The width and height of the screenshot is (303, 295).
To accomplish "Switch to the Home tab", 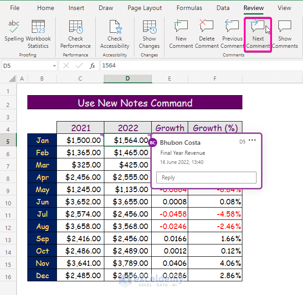I will (46, 8).
